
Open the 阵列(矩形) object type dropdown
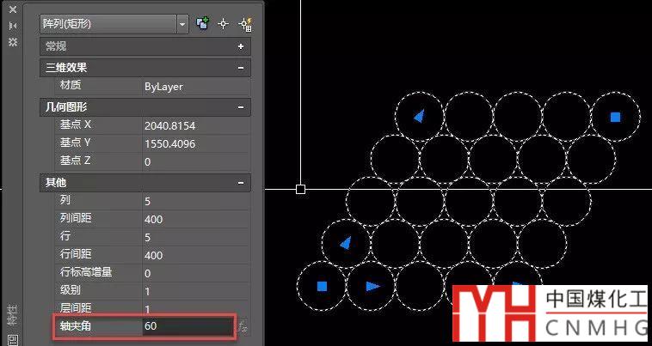[x=182, y=24]
